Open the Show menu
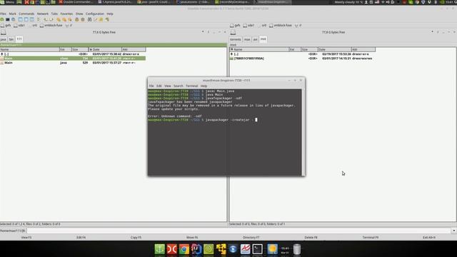The height and width of the screenshot is (257, 457). (x=79, y=14)
